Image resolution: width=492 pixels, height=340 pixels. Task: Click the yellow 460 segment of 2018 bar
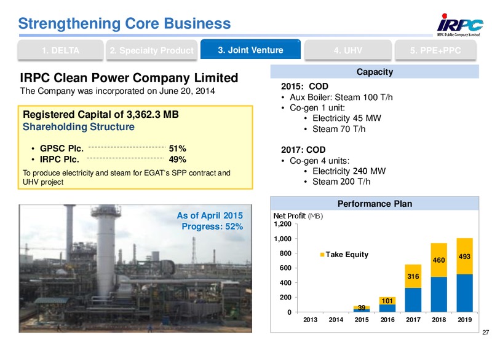438,260
